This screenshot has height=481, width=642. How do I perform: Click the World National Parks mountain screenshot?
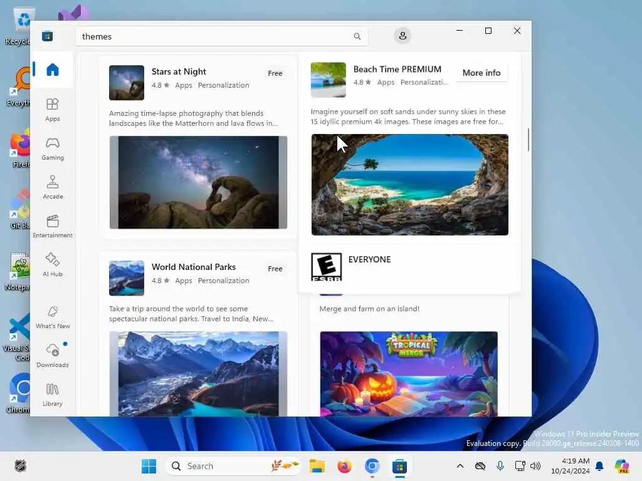pos(198,374)
